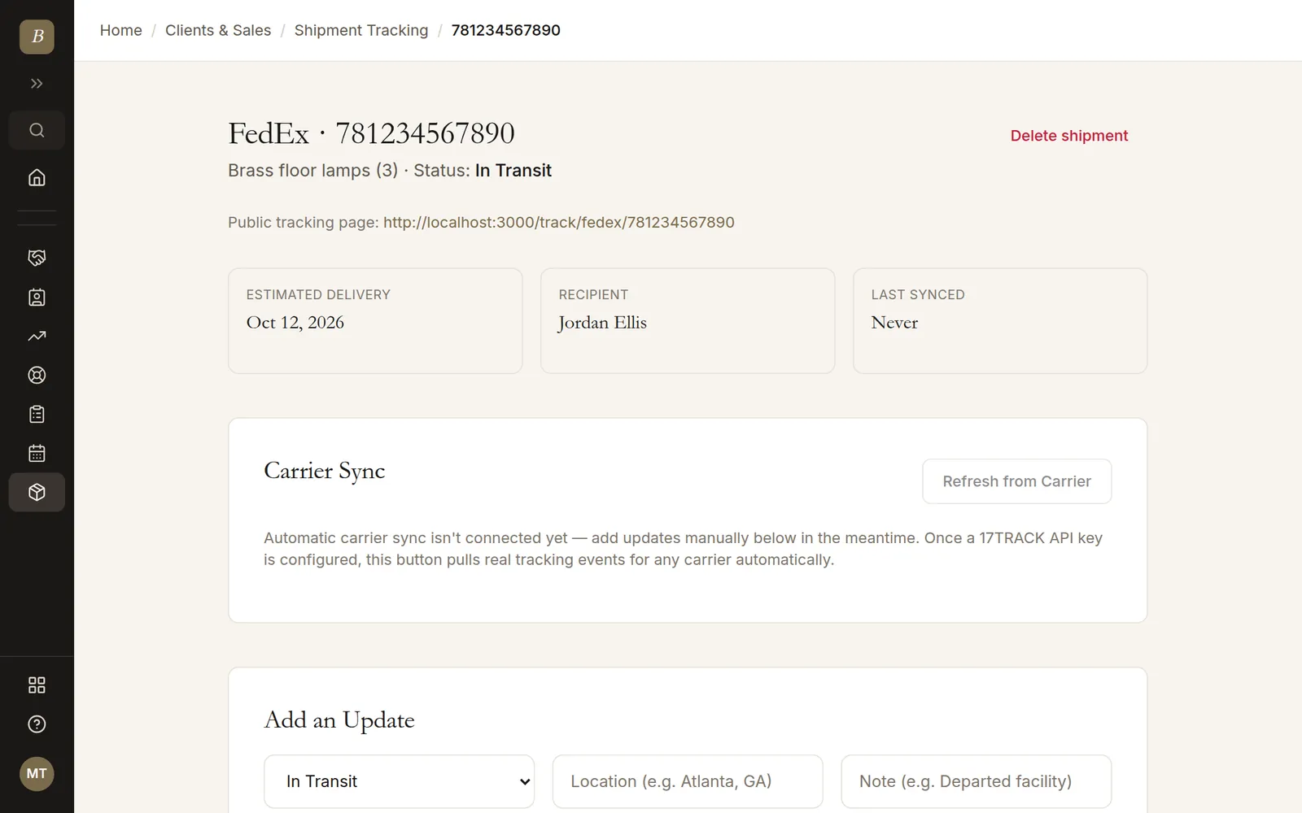The height and width of the screenshot is (813, 1302).
Task: Focus the Location input field
Action: point(688,781)
